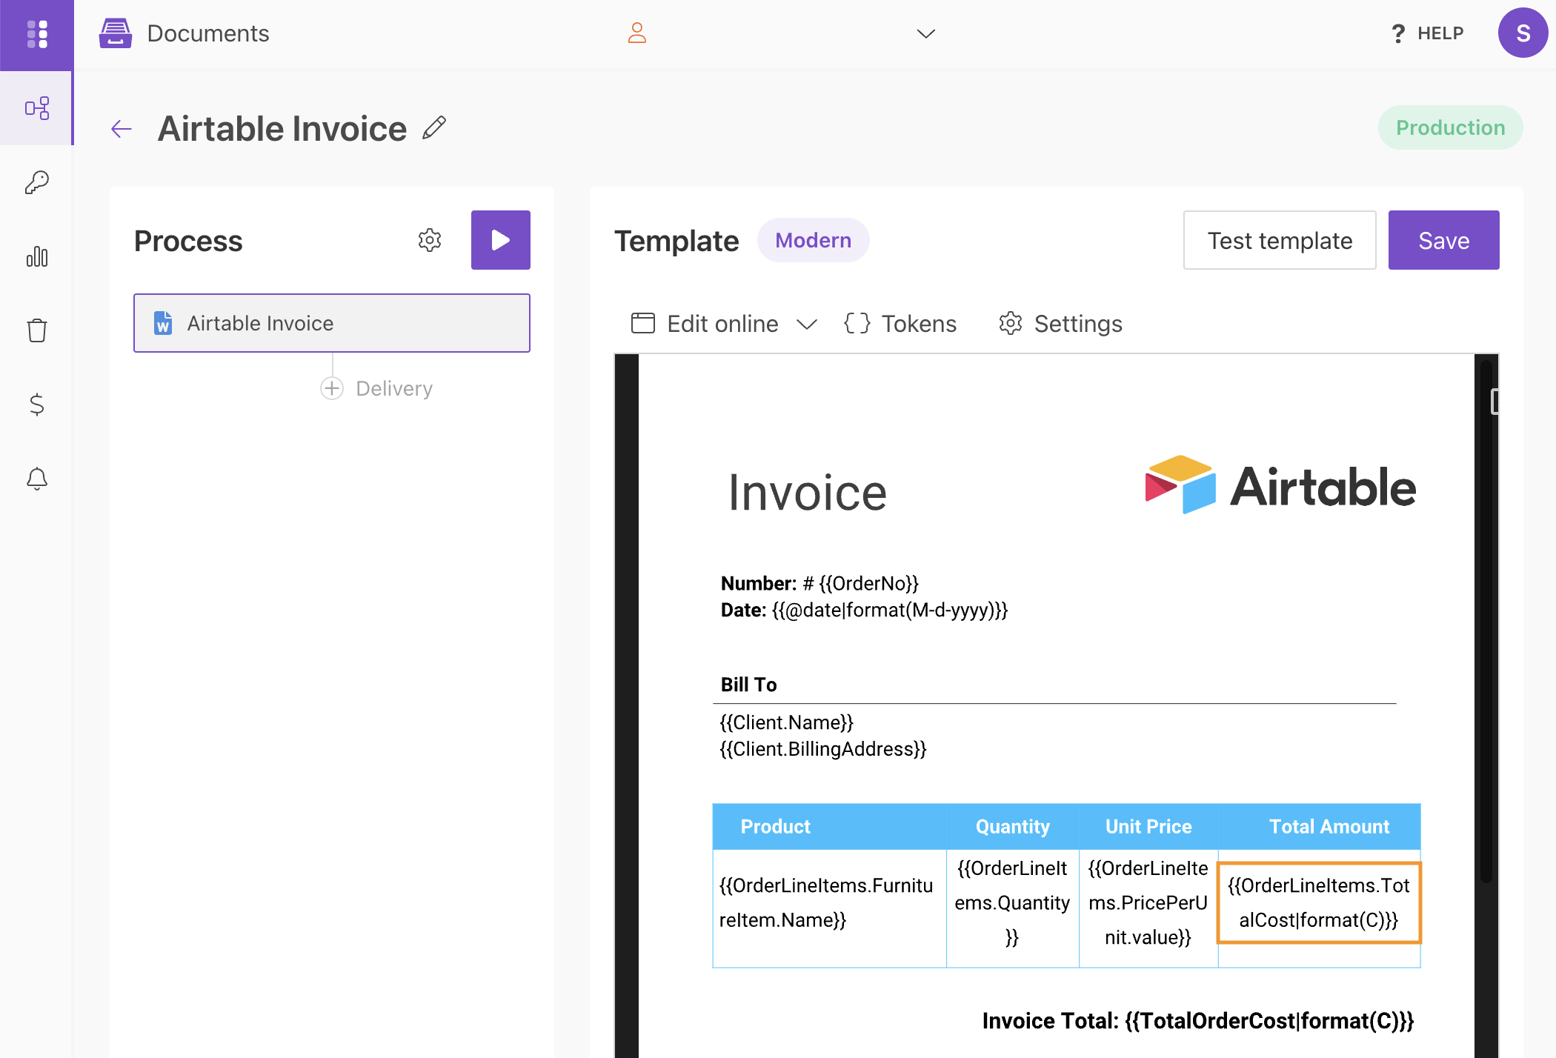Insert tokens using the Tokens braces icon

click(x=857, y=324)
